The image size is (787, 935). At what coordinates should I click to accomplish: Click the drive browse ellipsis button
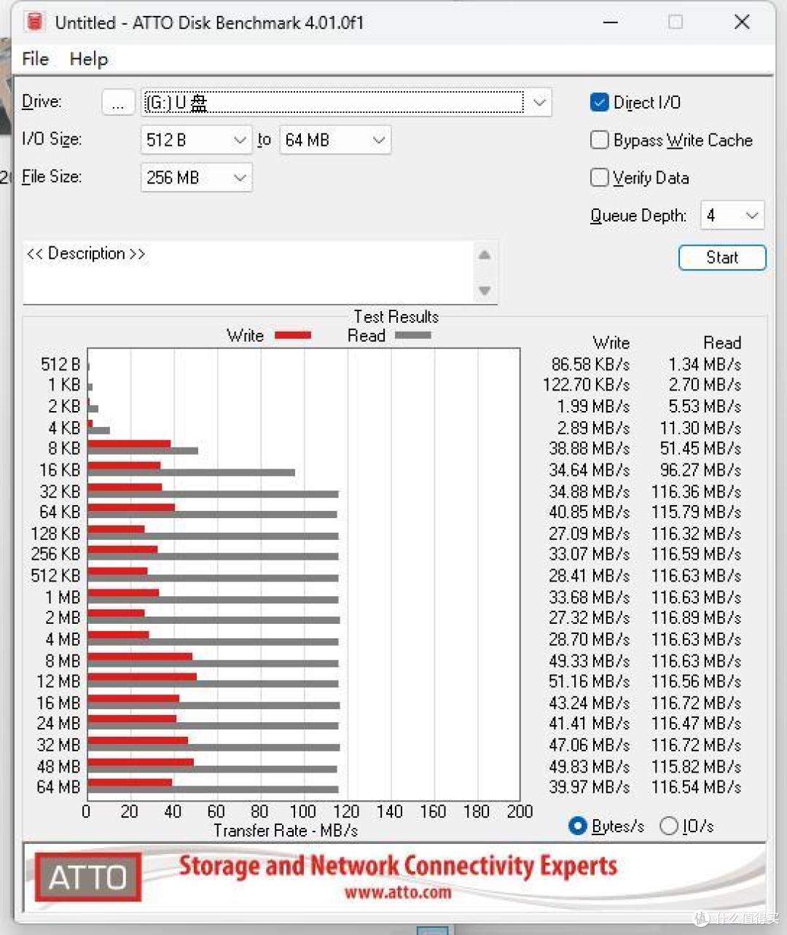click(x=118, y=103)
